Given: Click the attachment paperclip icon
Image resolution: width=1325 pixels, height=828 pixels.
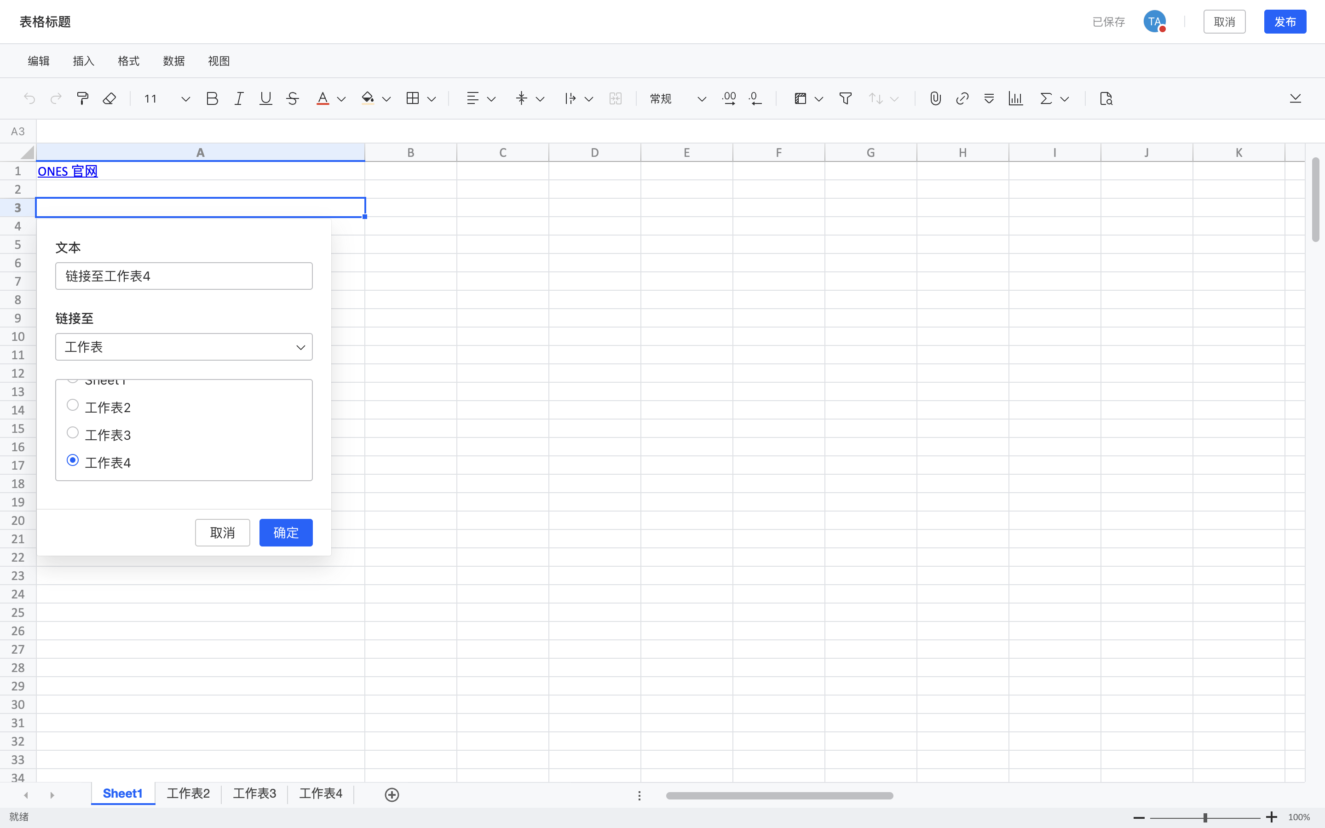Looking at the screenshot, I should pos(935,98).
